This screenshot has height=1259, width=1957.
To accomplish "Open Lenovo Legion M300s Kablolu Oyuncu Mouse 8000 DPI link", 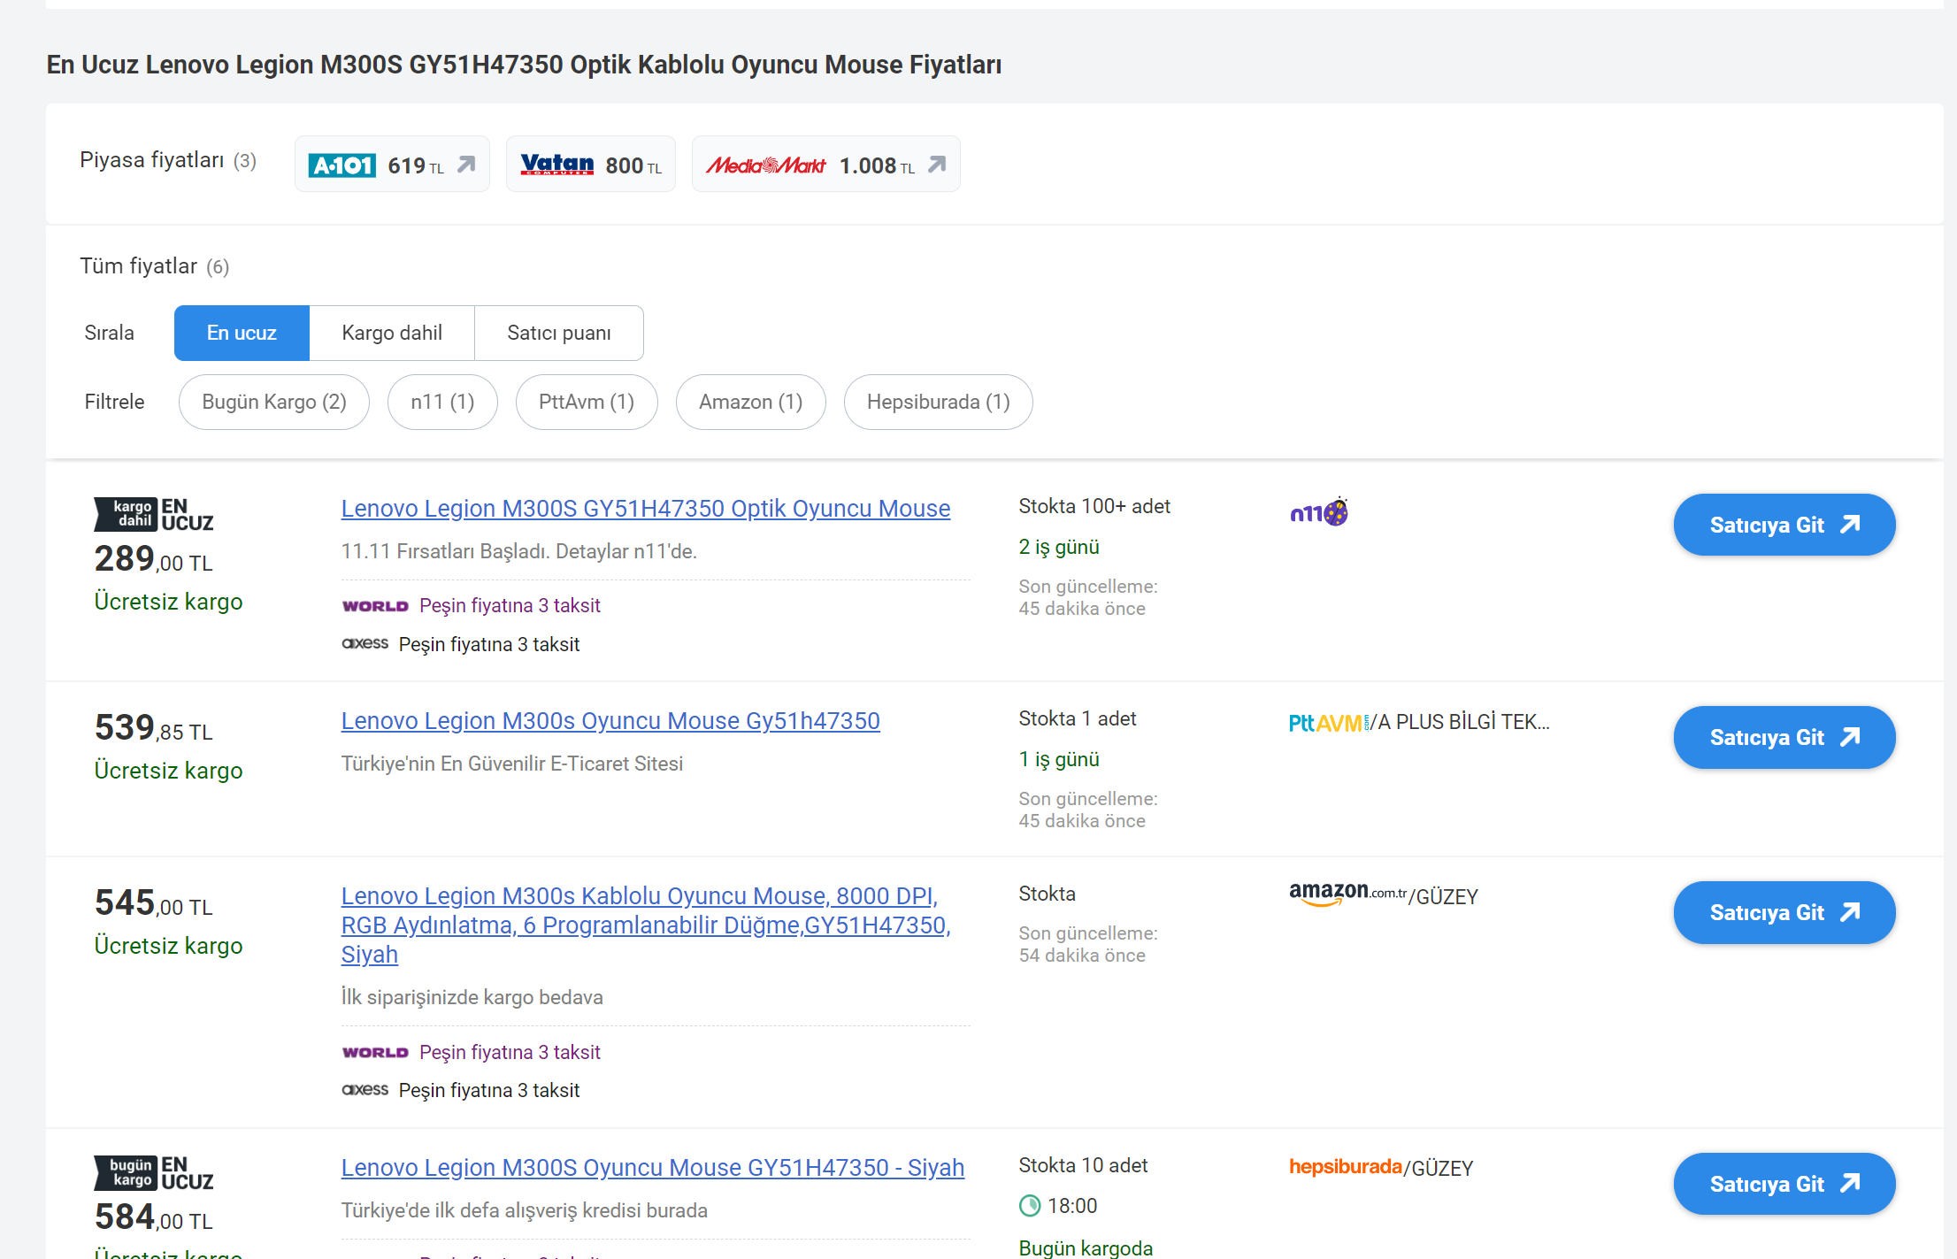I will [646, 925].
